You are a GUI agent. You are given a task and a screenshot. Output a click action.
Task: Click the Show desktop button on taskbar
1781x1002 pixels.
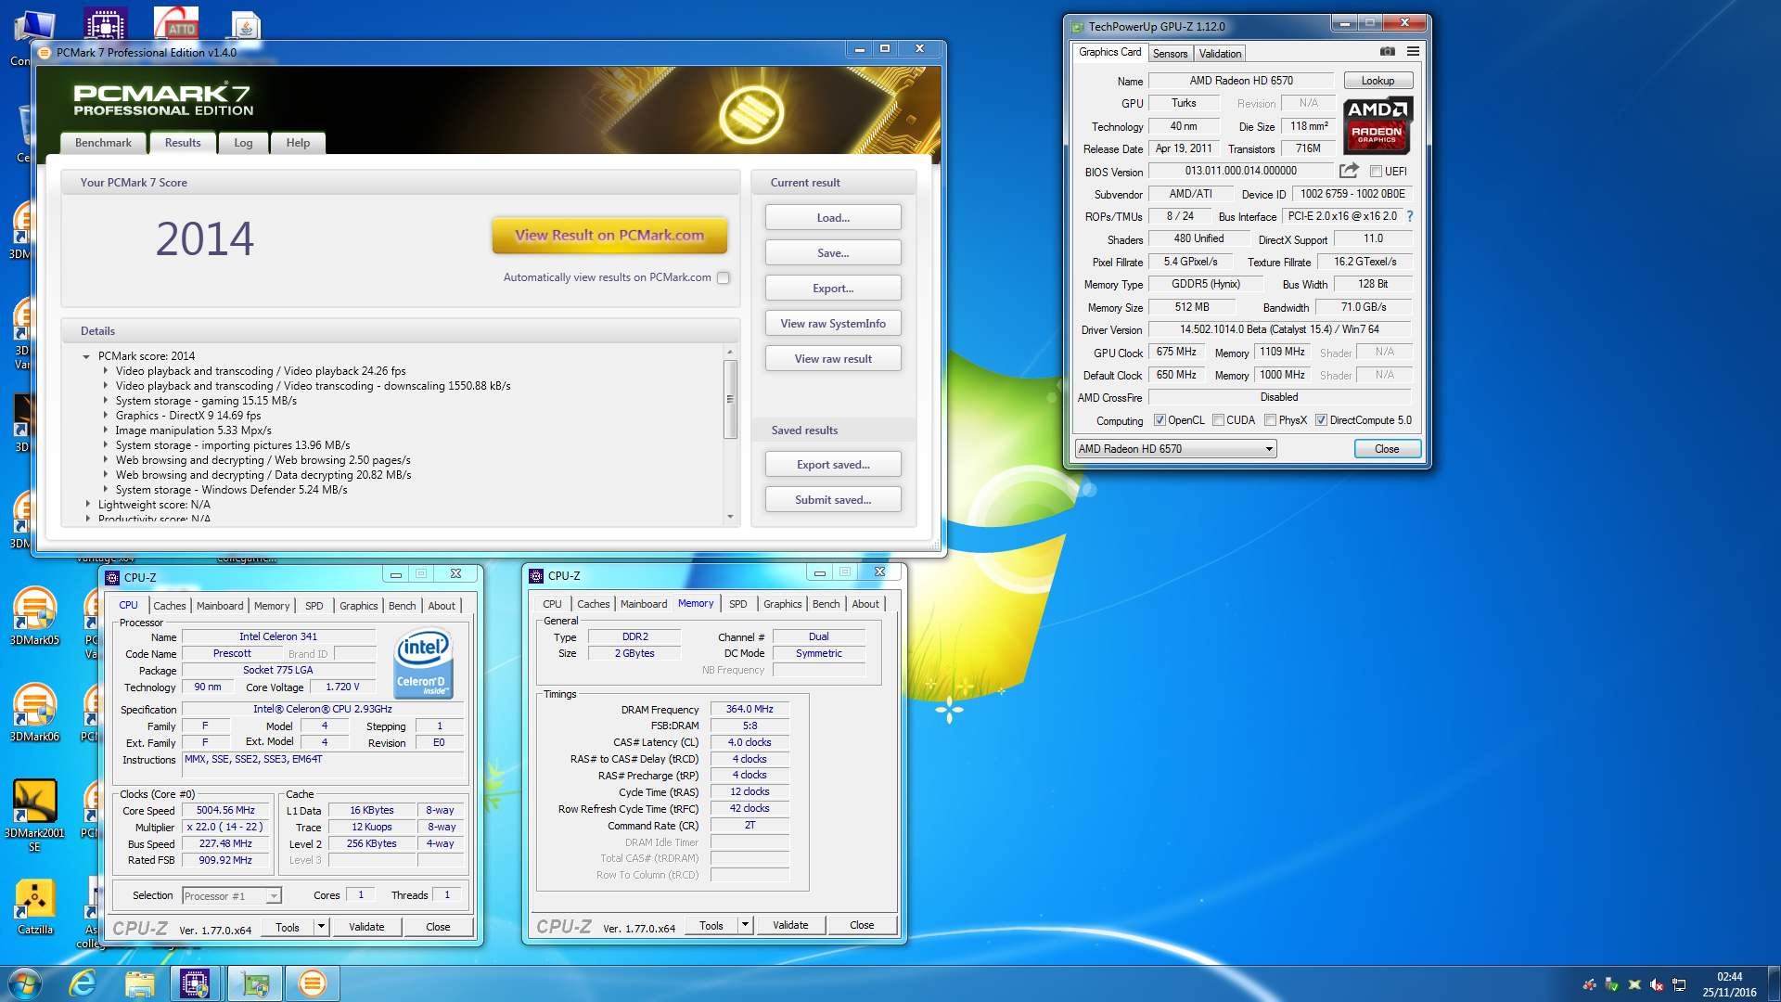1775,983
